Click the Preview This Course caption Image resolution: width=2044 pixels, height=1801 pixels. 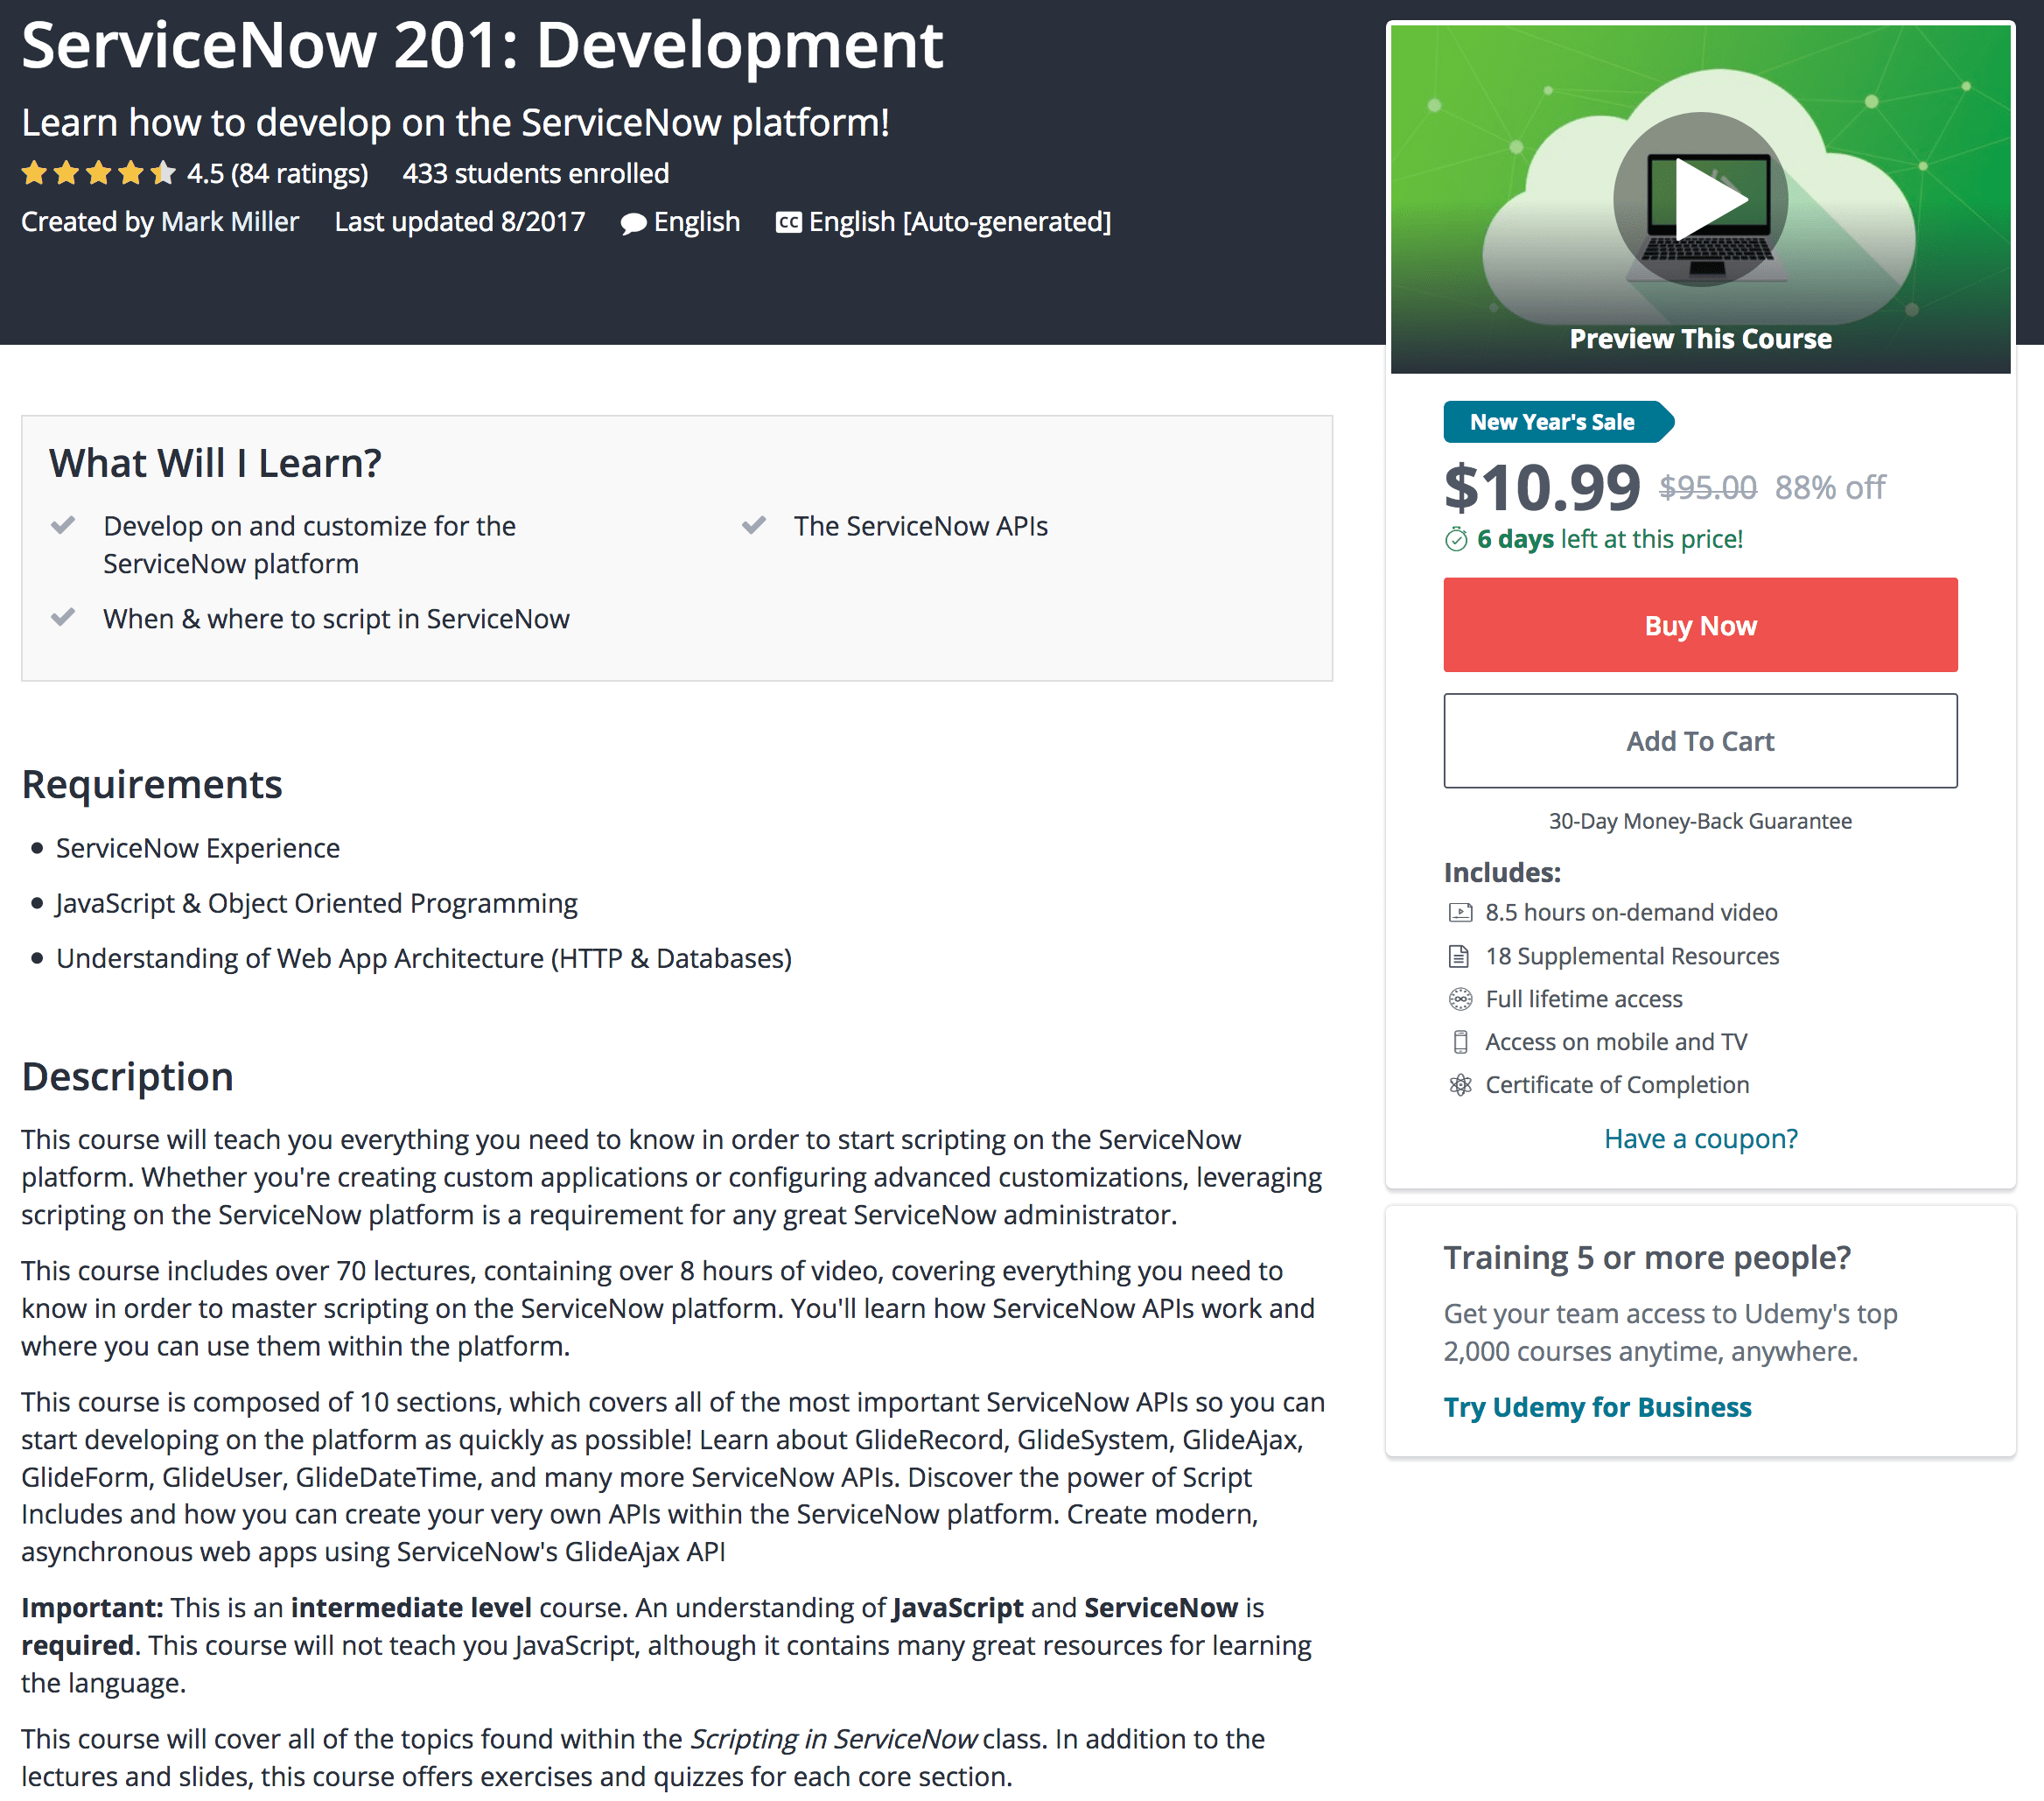(1700, 339)
